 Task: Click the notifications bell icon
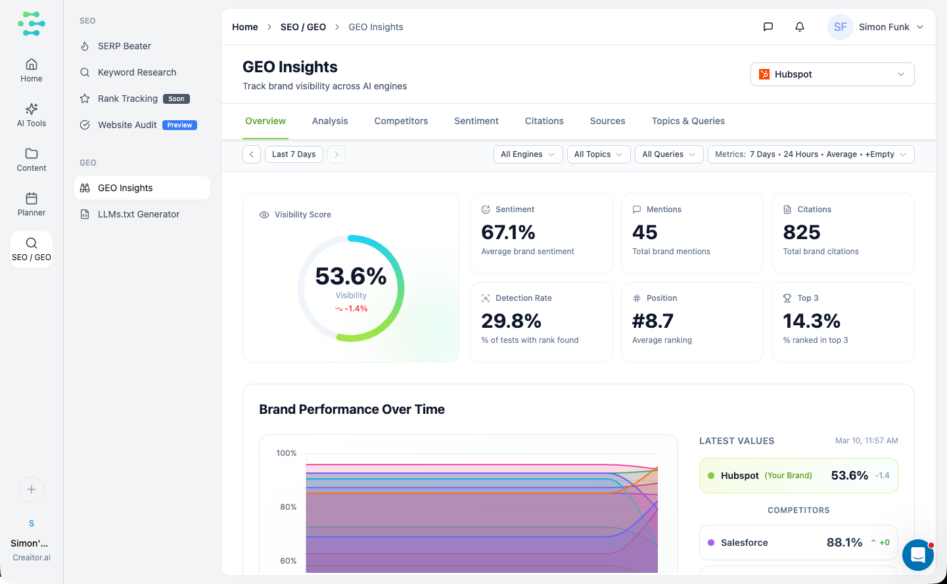pyautogui.click(x=799, y=27)
